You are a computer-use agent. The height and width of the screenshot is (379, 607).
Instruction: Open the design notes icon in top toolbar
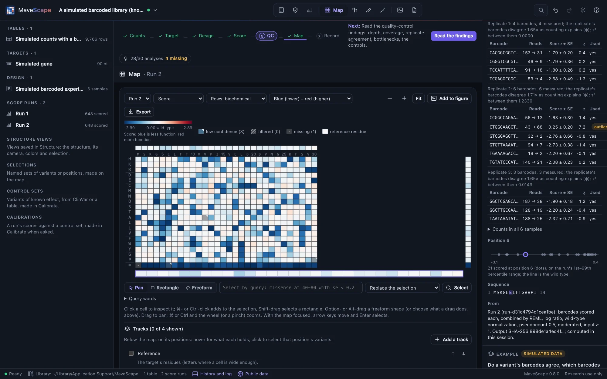click(x=281, y=10)
